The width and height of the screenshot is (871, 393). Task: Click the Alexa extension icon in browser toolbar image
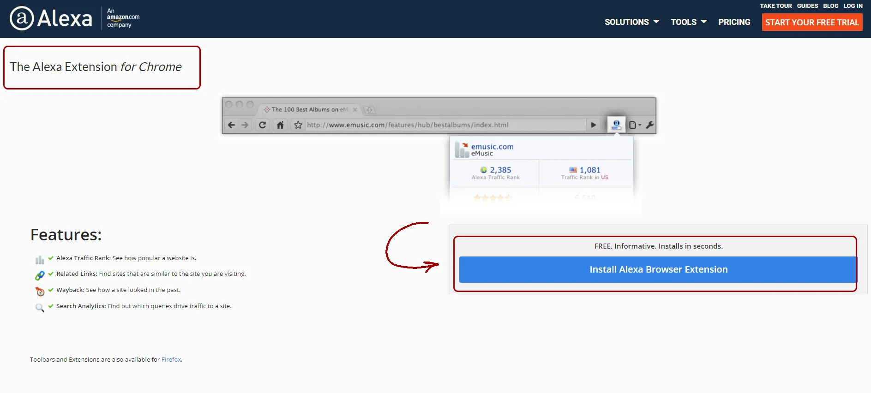616,125
